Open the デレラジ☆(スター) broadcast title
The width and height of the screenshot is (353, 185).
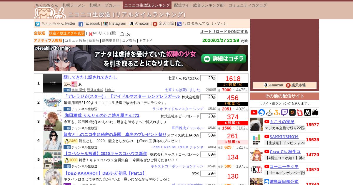pos(122,97)
